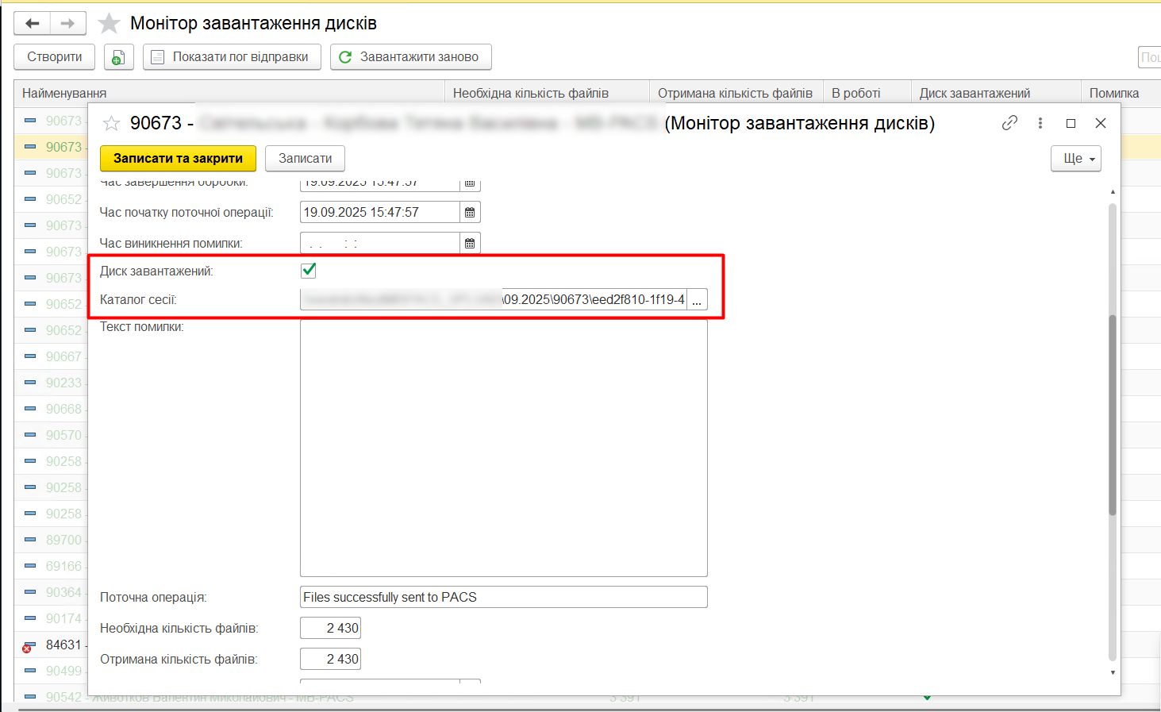Get link to record via chain icon

tap(1009, 123)
